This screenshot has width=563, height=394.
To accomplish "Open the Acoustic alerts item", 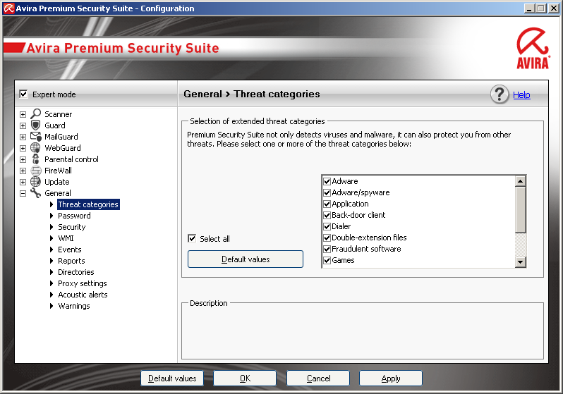I will pyautogui.click(x=83, y=295).
